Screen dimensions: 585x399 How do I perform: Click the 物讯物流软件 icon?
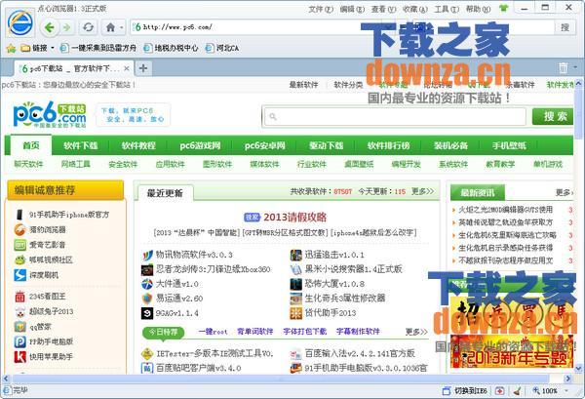[x=147, y=256]
